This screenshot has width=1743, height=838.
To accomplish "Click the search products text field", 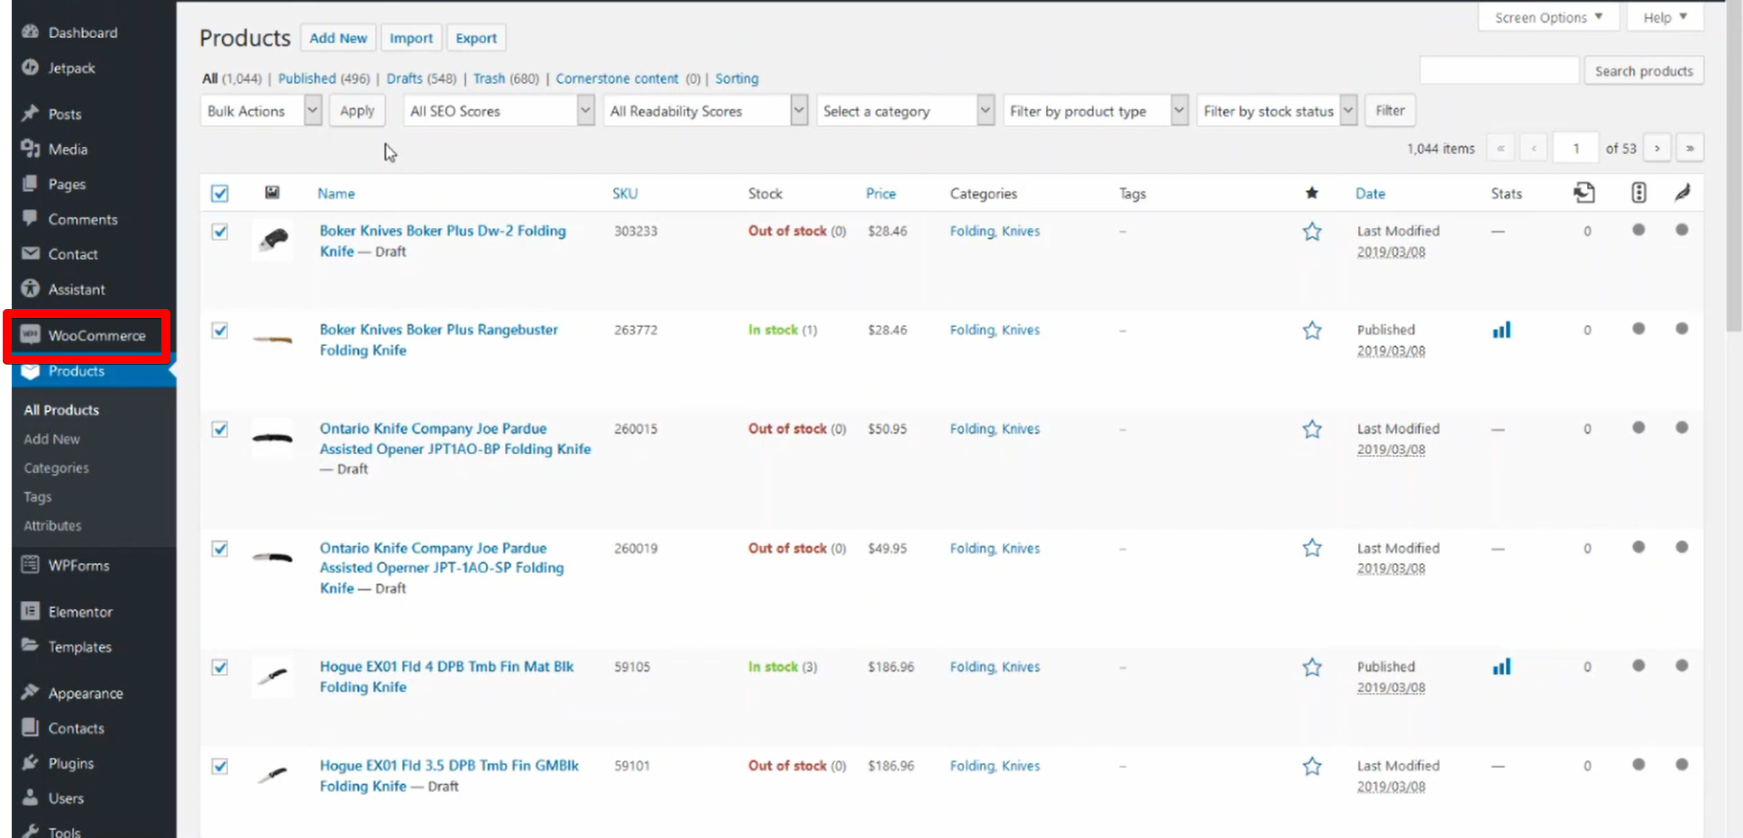I will [x=1499, y=70].
